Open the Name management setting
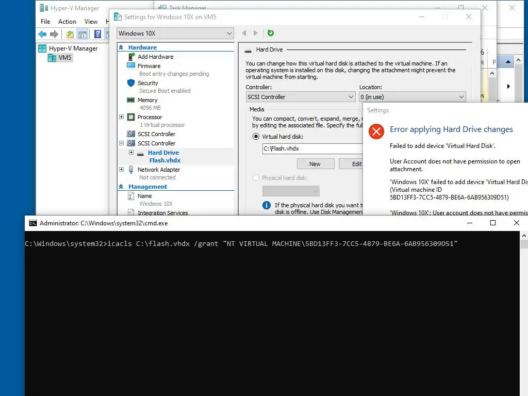Image resolution: width=528 pixels, height=396 pixels. 144,196
